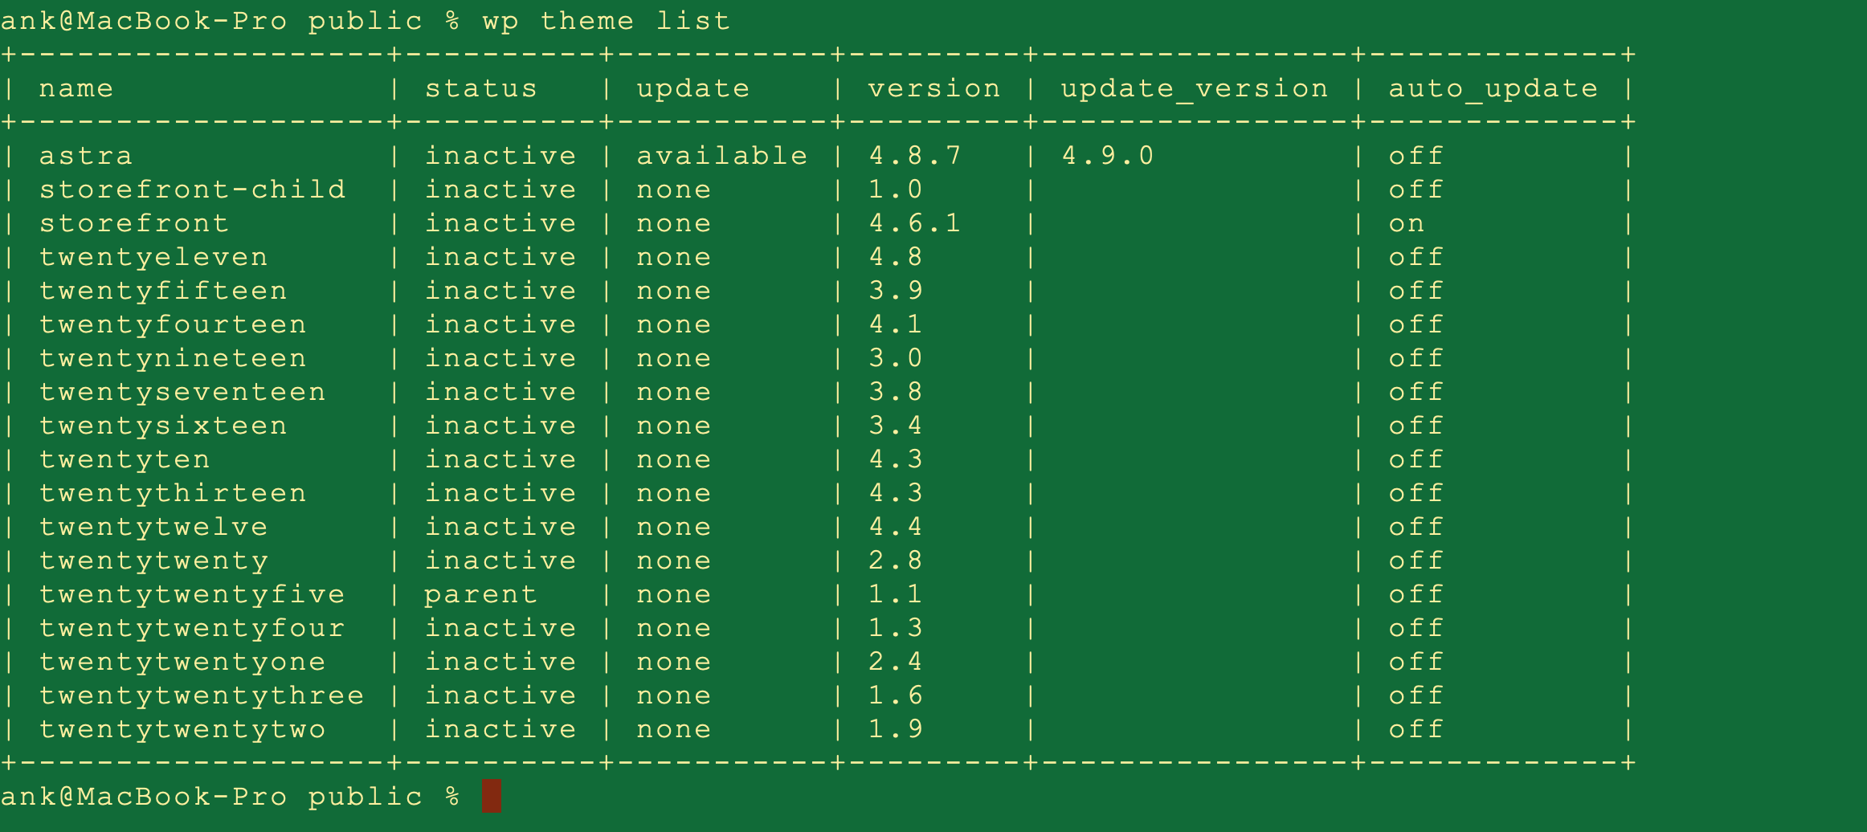Viewport: 1867px width, 832px height.
Task: Click version '1.9' of twentytwentytwo
Action: click(x=896, y=729)
